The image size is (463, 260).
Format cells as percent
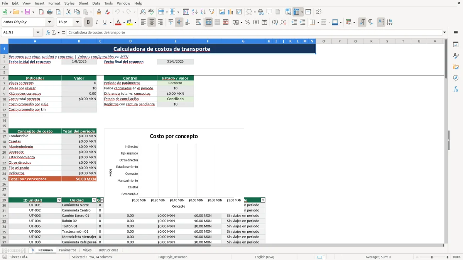pyautogui.click(x=247, y=22)
